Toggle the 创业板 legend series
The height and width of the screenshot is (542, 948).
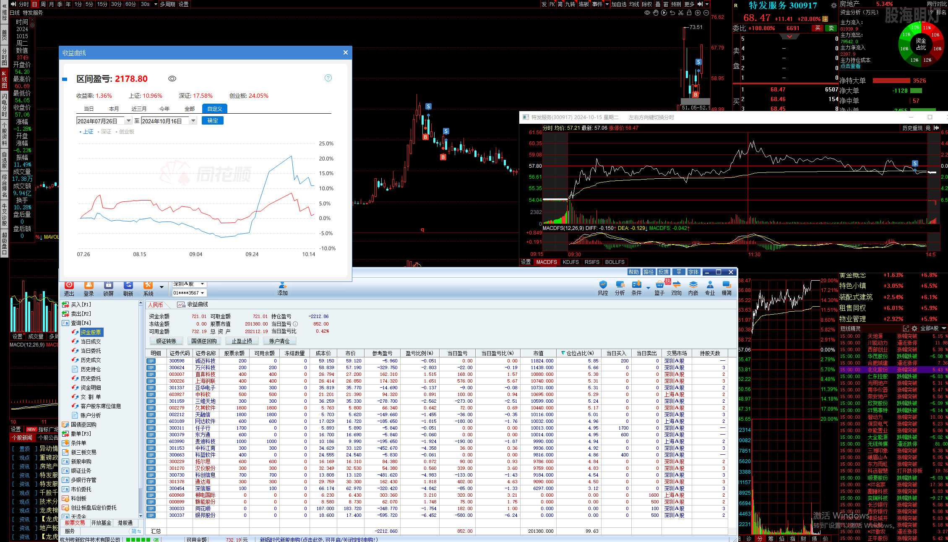125,132
